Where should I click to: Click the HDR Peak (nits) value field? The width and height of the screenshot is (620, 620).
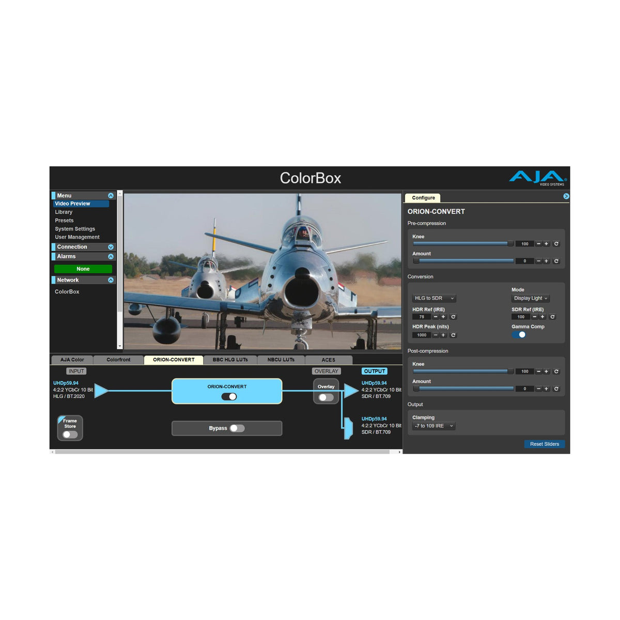tap(422, 335)
